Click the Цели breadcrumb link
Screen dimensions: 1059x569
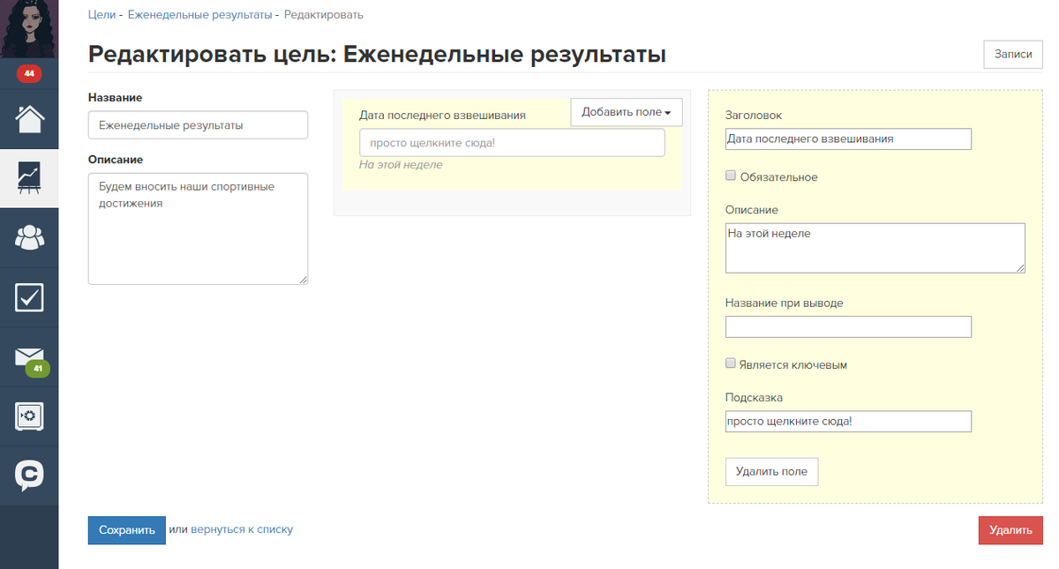[x=101, y=15]
